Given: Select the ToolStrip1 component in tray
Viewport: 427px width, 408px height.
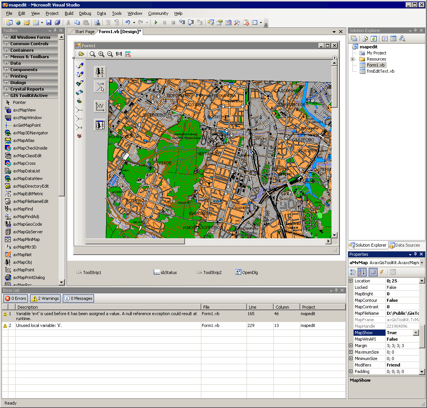Looking at the screenshot, I should coord(89,273).
